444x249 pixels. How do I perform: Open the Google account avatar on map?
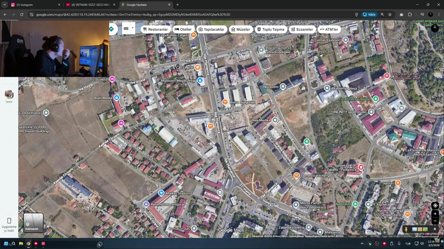point(435,28)
